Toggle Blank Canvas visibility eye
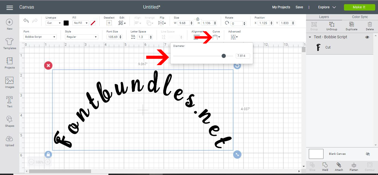The image size is (378, 175). coord(368,154)
